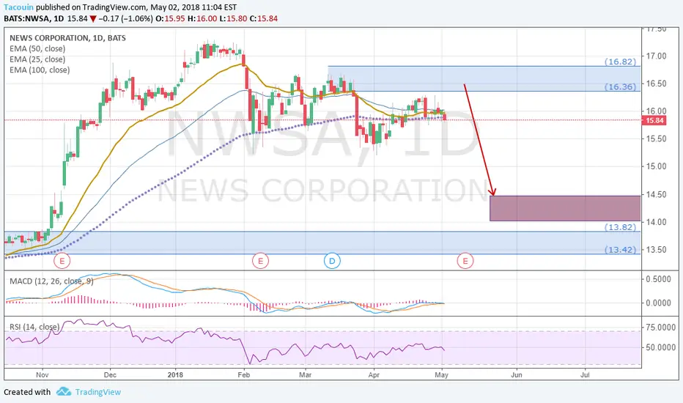Click the −0.17 (−1.06%) change text

click(x=126, y=19)
